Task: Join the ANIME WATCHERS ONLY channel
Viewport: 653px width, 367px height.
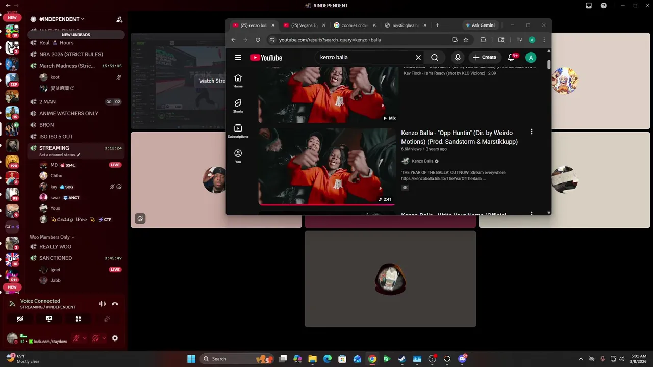Action: 76,113
